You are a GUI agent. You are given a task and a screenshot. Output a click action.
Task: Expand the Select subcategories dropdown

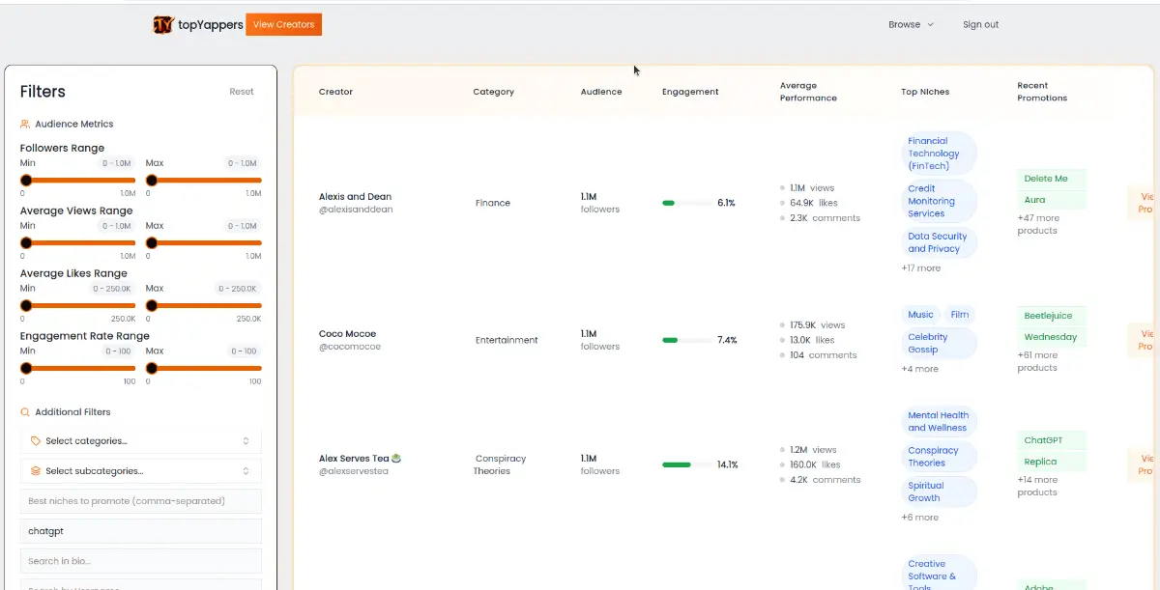click(x=141, y=471)
